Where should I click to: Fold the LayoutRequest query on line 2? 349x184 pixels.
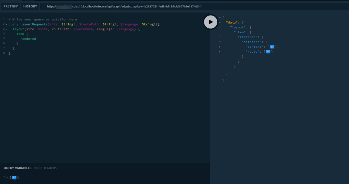[6, 24]
